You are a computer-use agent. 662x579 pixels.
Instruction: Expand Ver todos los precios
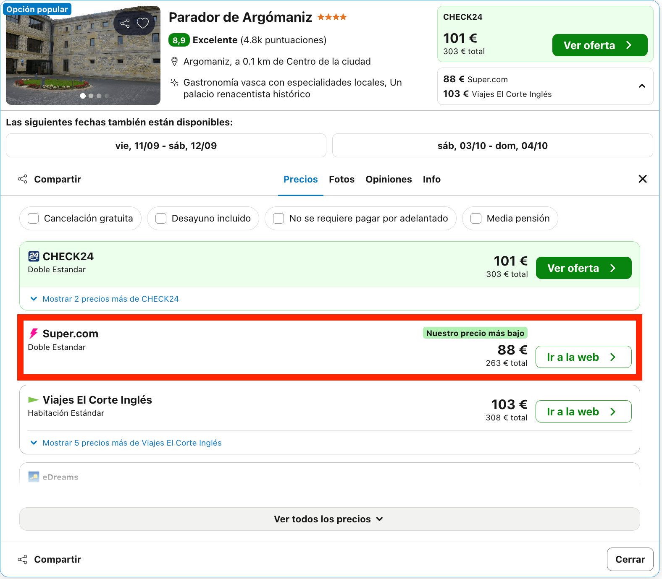330,519
